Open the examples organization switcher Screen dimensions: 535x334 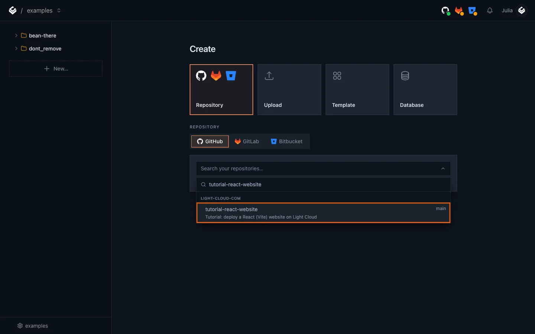click(44, 10)
